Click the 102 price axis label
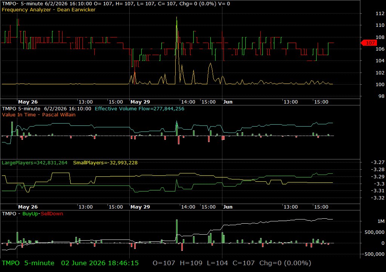Viewport: 386px width, 272px height. pyautogui.click(x=380, y=73)
